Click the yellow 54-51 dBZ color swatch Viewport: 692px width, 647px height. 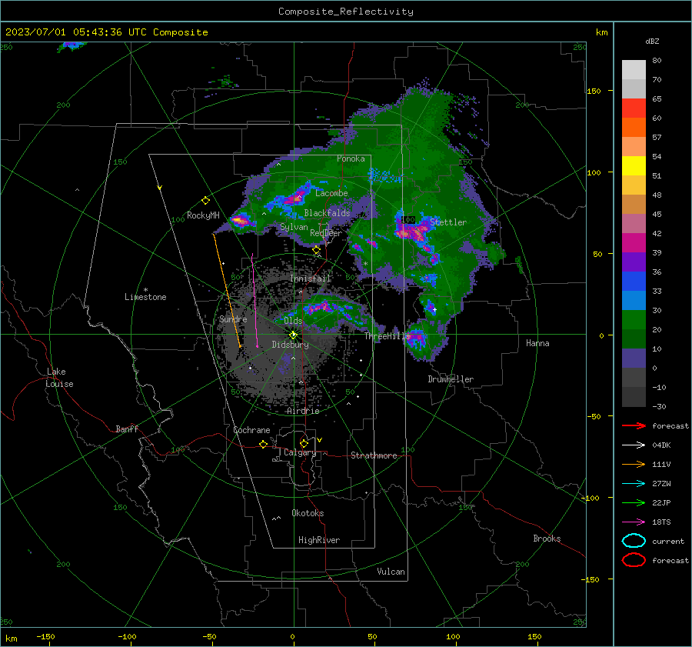[634, 166]
